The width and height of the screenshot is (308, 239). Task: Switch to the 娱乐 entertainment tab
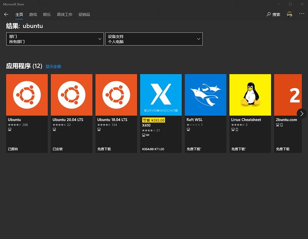pos(47,15)
